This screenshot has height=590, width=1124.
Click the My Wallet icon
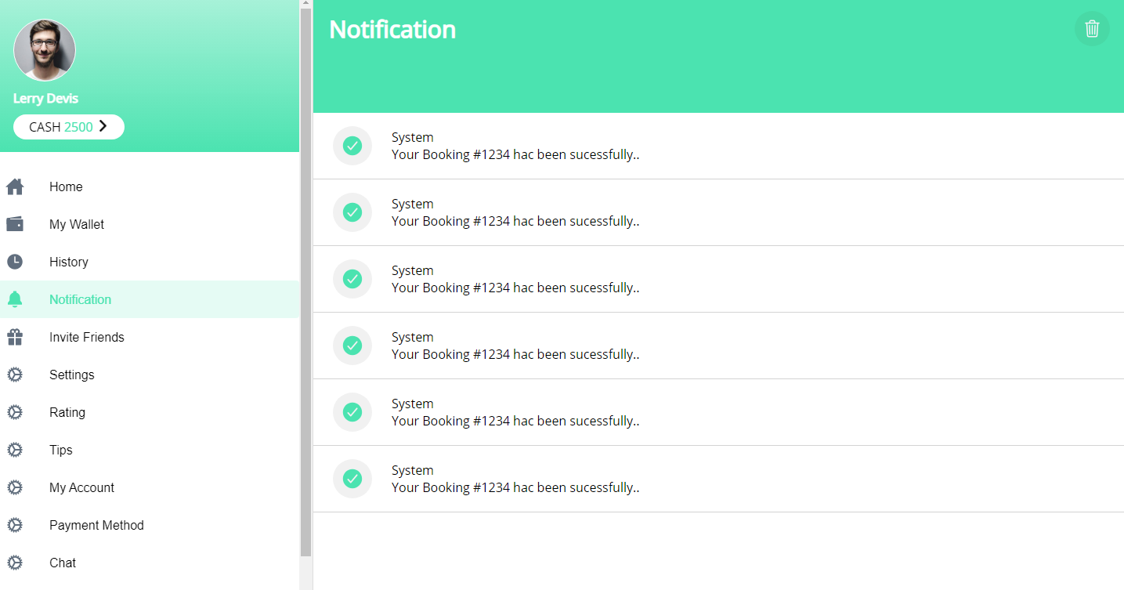click(x=15, y=224)
